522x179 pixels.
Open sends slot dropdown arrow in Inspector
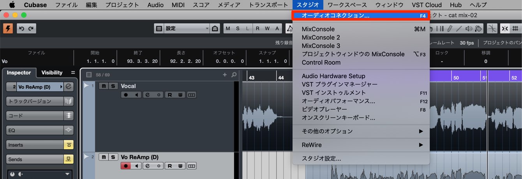click(68, 174)
